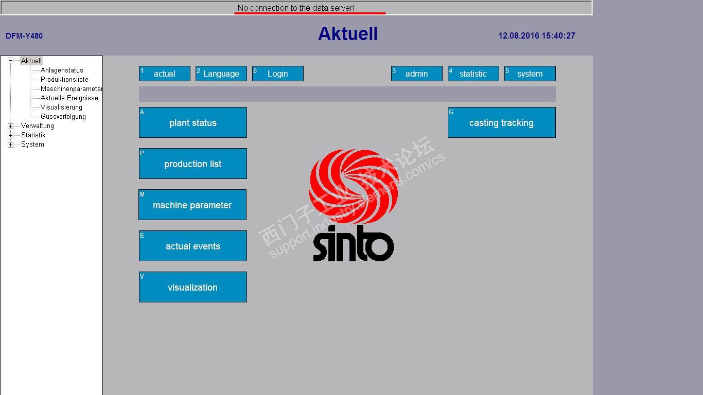Switch to the statistic menu tab
This screenshot has height=395, width=703.
click(473, 74)
